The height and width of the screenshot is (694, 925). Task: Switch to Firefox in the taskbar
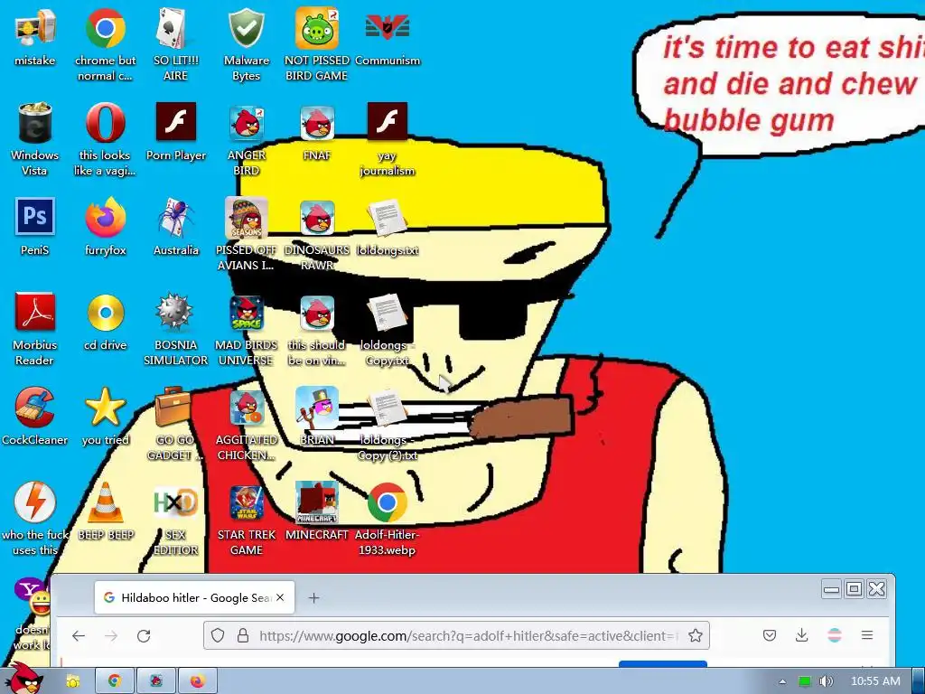point(197,681)
